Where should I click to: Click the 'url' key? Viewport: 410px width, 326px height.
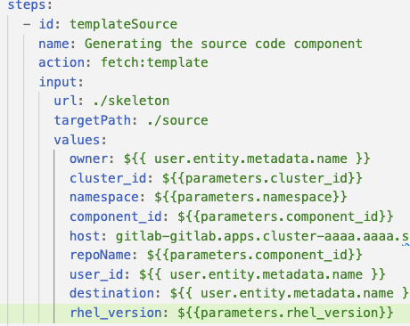coord(65,101)
